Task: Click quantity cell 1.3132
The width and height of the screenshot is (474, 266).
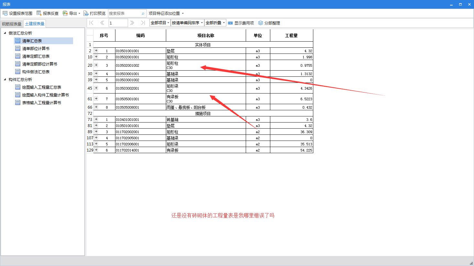Action: (292, 74)
